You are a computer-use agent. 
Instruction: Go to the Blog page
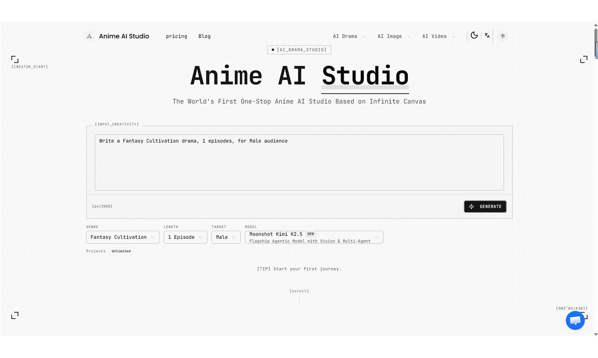coord(204,36)
